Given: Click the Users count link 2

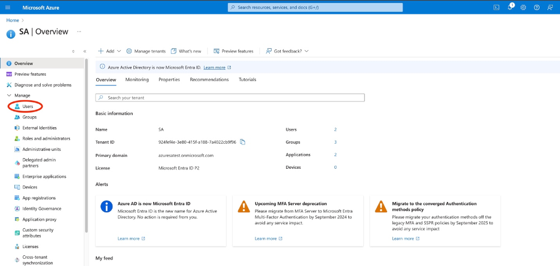Looking at the screenshot, I should 336,129.
